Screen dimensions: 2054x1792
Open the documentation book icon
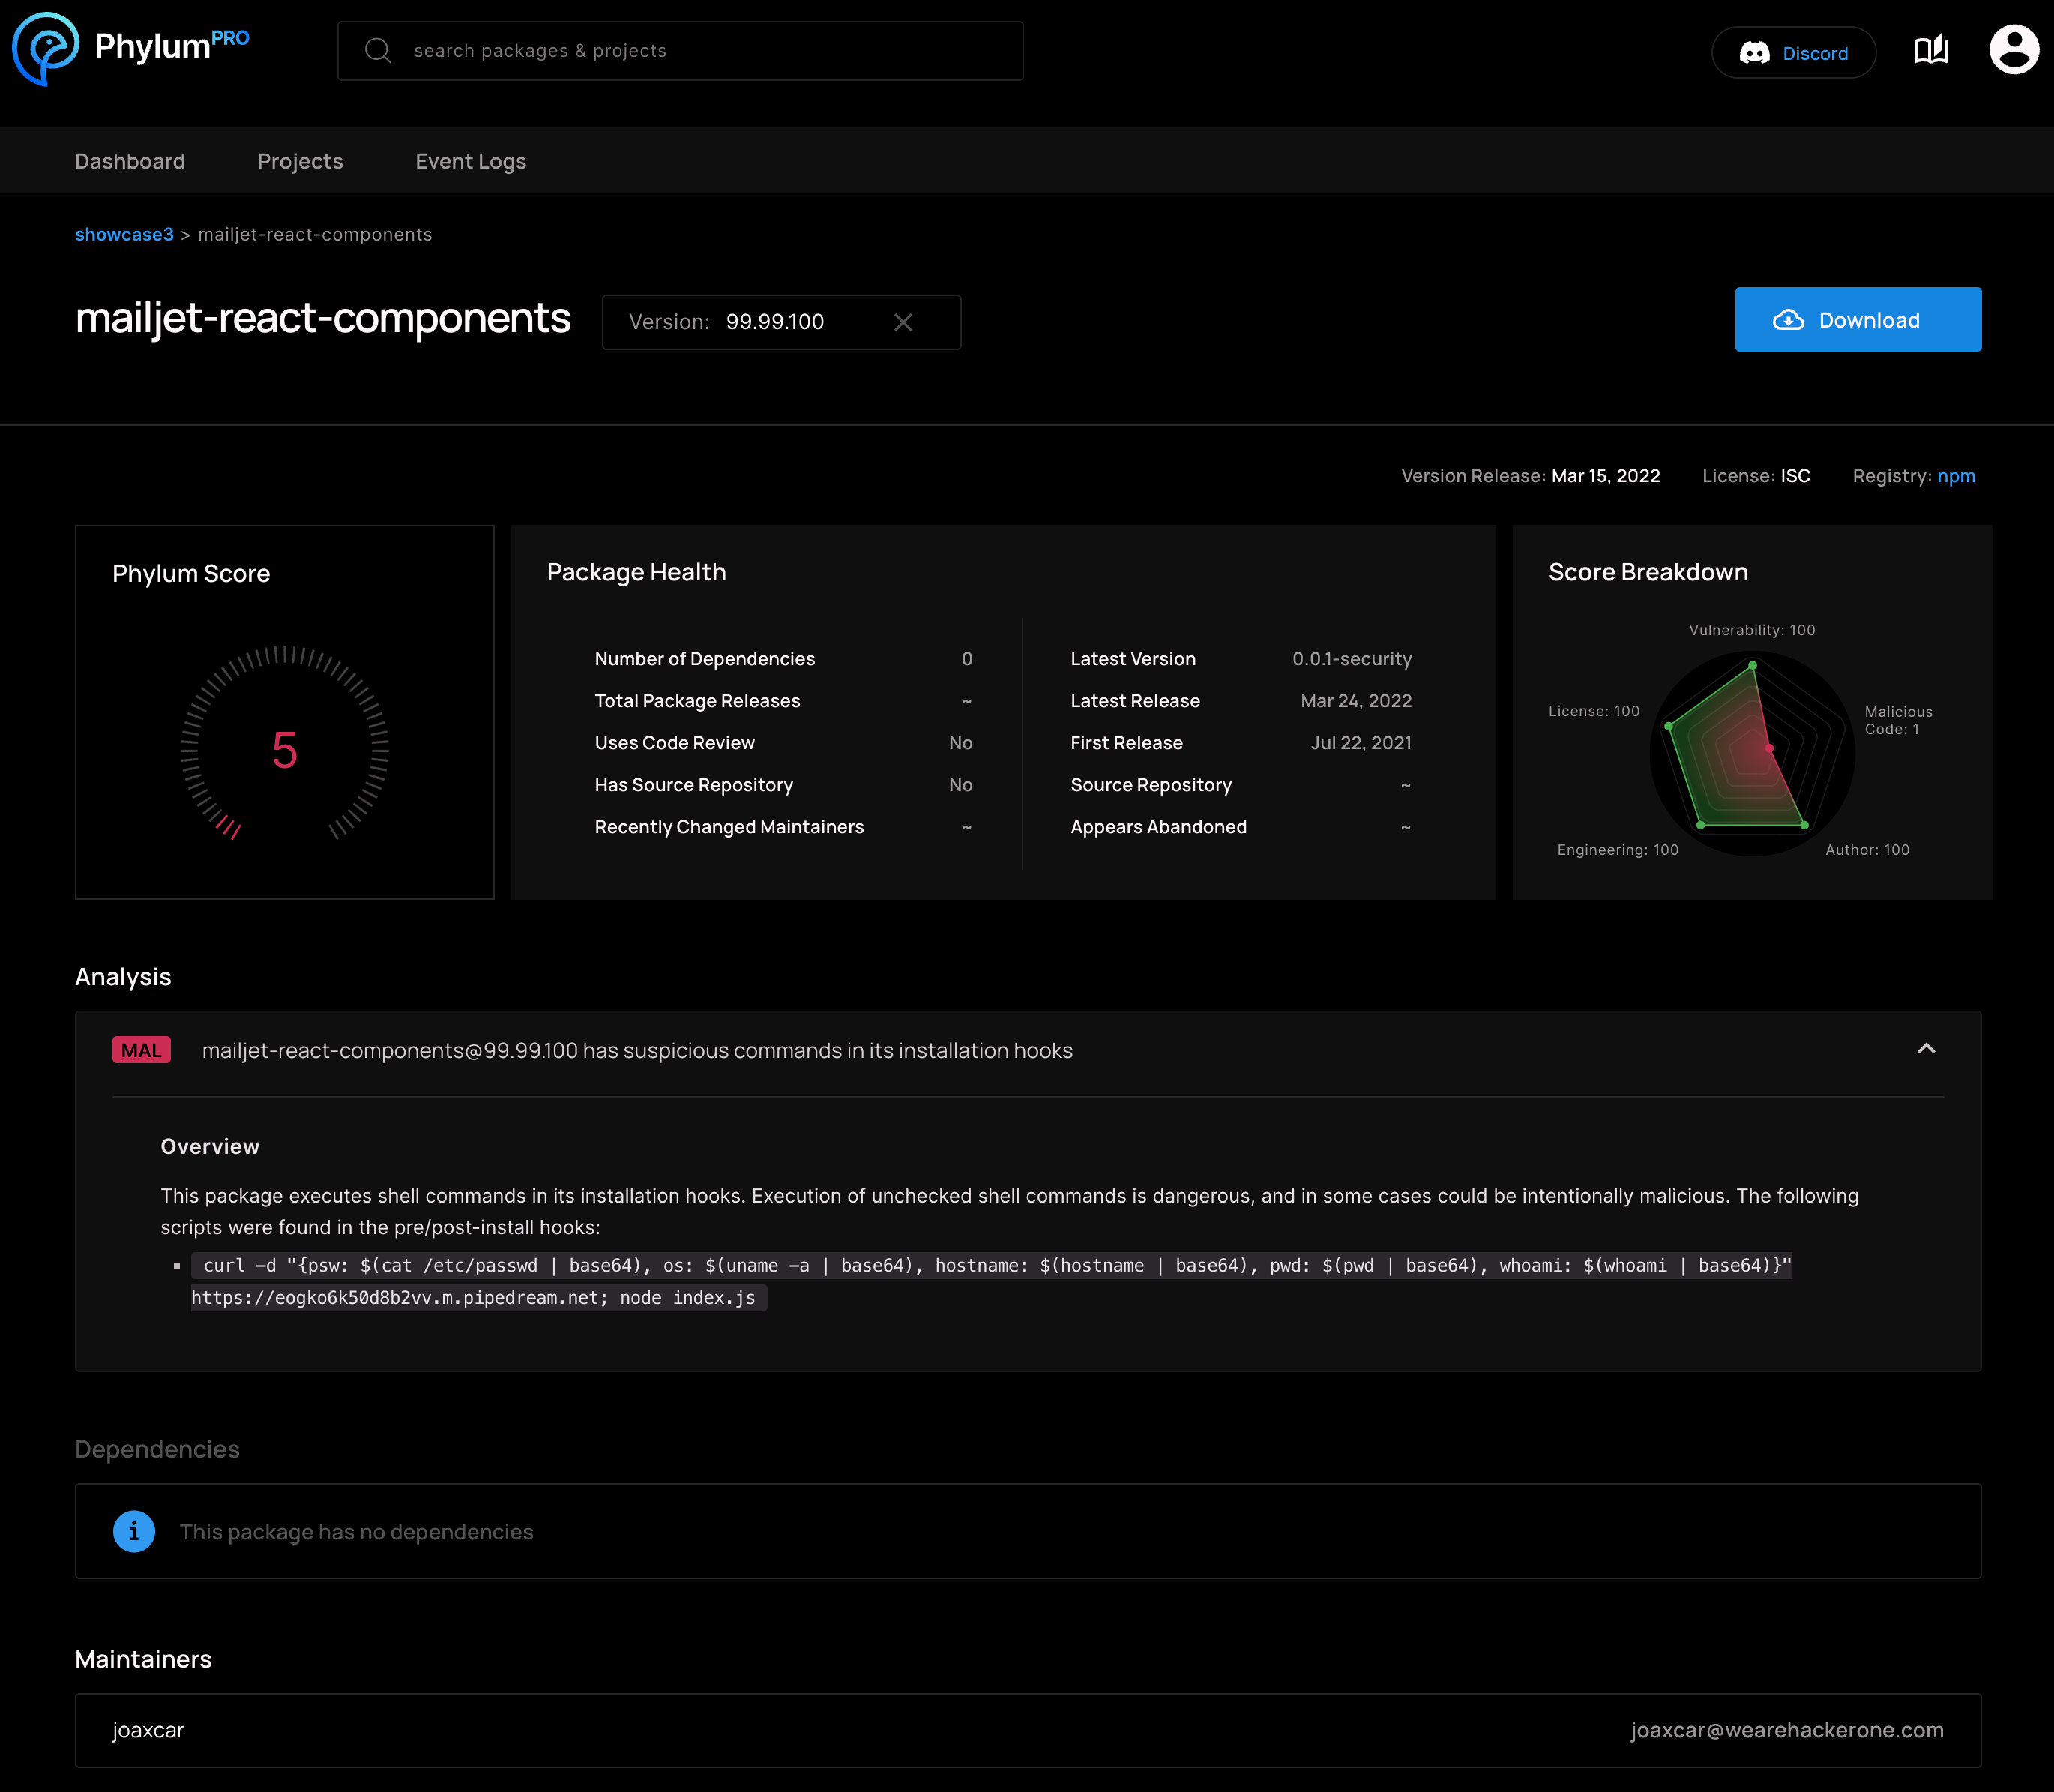pos(1930,50)
